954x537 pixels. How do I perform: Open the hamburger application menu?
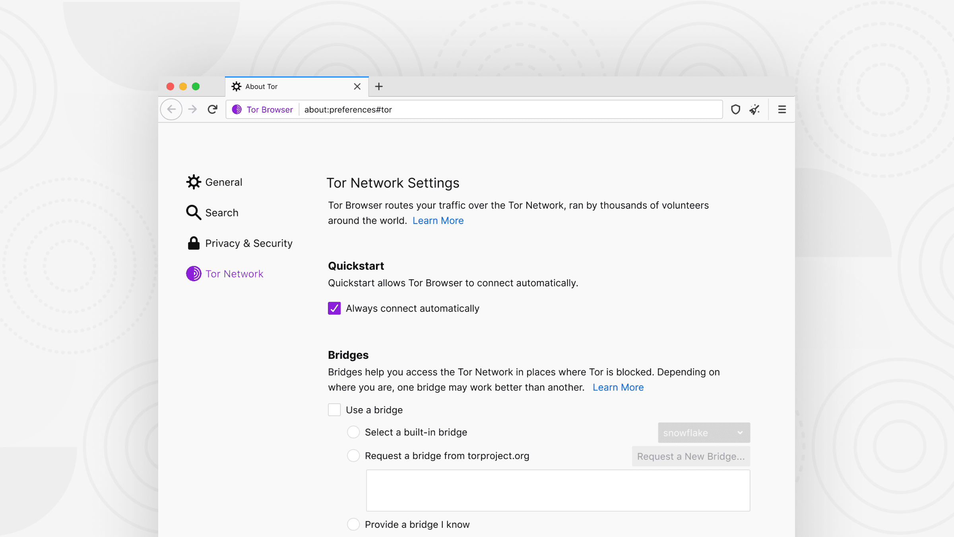(782, 109)
